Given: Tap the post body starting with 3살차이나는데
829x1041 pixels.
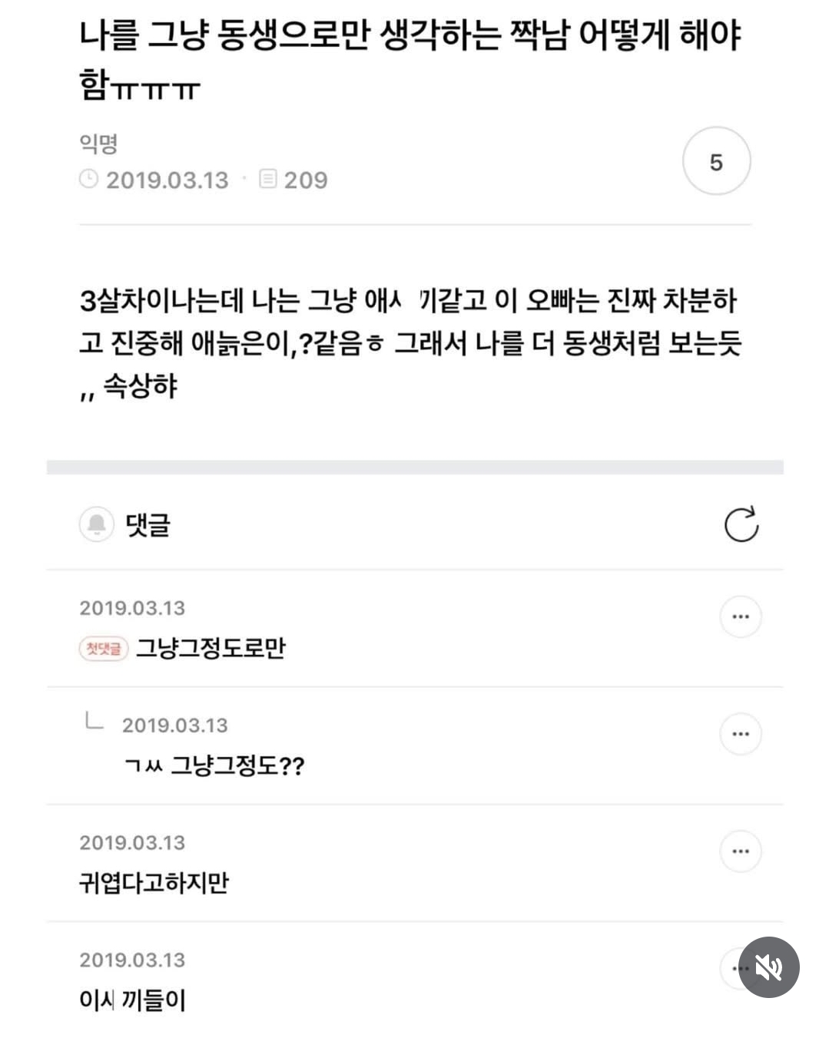Looking at the screenshot, I should (410, 342).
